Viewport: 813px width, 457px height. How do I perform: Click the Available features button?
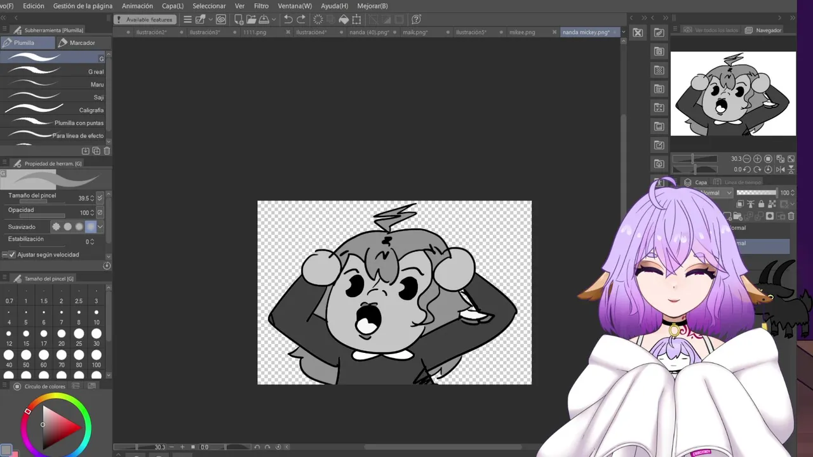click(x=144, y=20)
